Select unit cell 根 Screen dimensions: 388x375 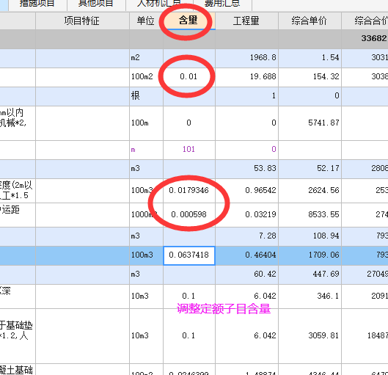click(x=146, y=96)
